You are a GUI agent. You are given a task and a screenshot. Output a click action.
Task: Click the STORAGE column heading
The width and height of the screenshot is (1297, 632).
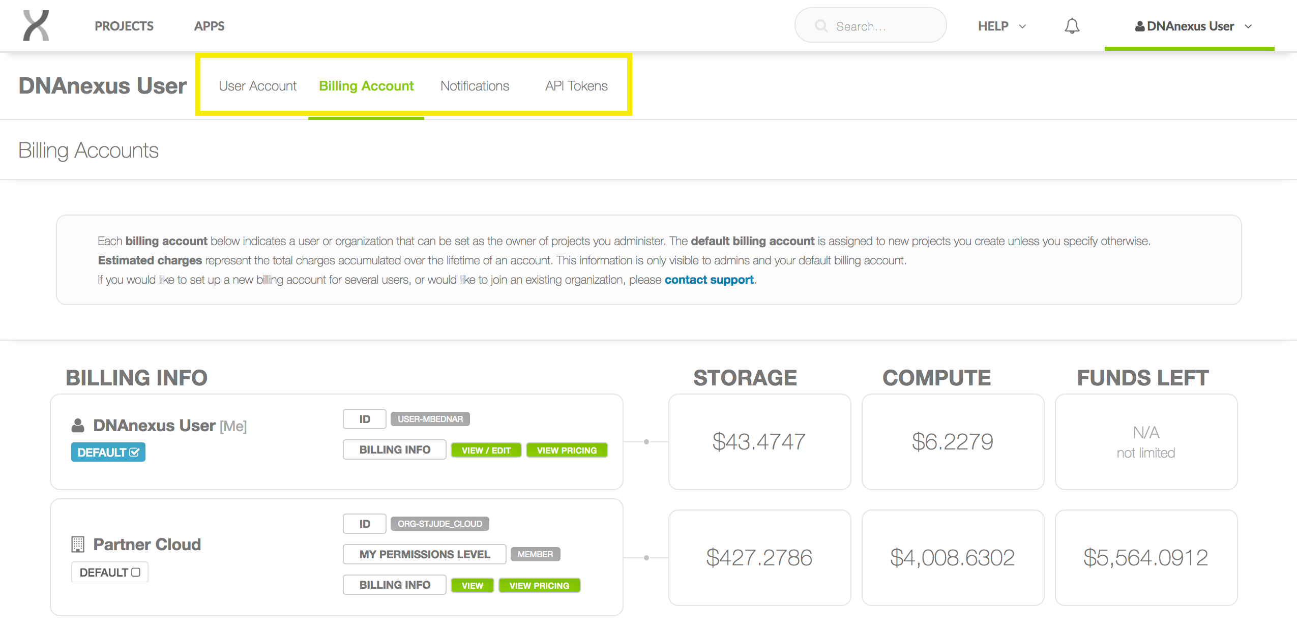pos(745,378)
